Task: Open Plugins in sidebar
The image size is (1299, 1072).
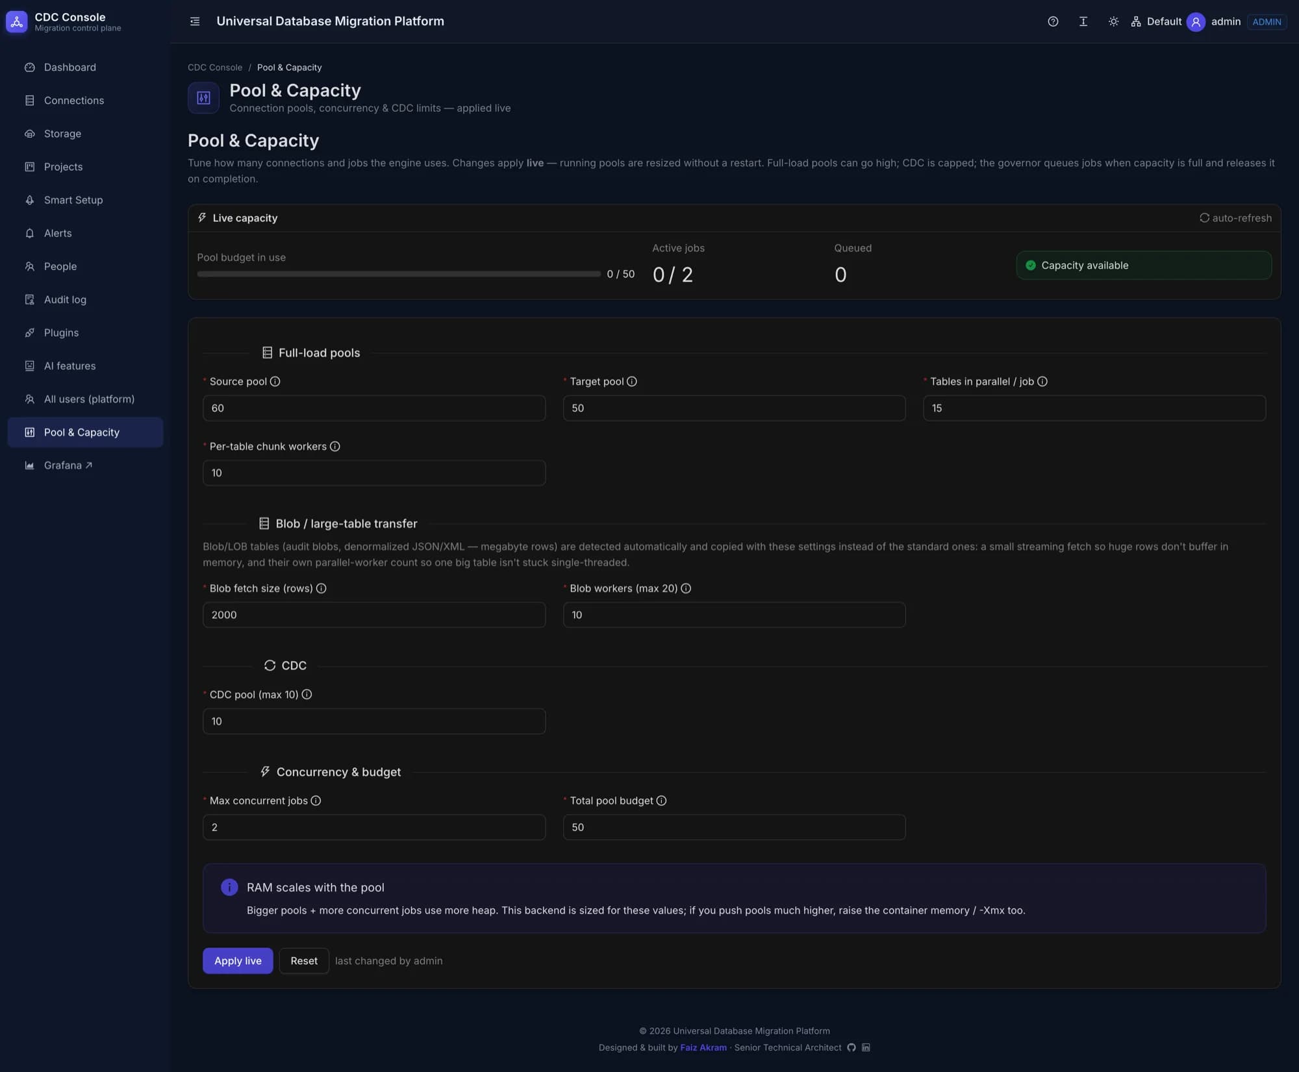Action: pyautogui.click(x=85, y=332)
